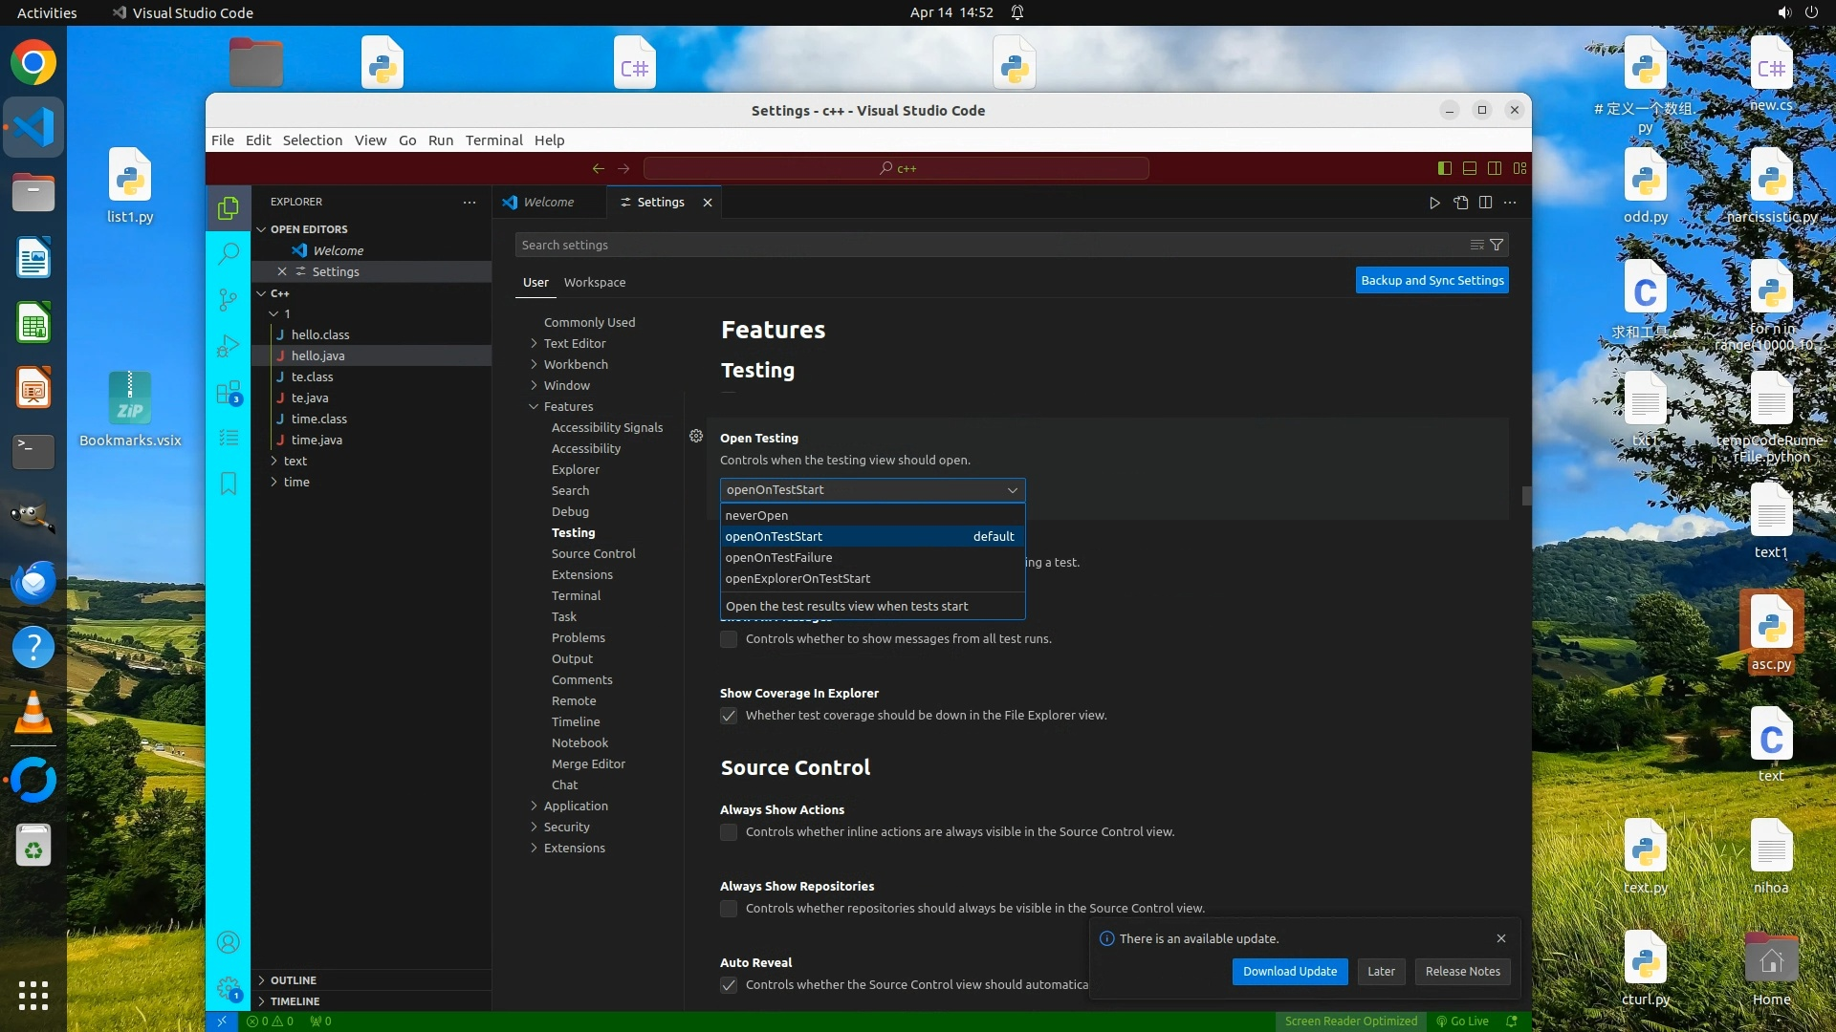1836x1032 pixels.
Task: Click the settings filter icon
Action: [1497, 245]
